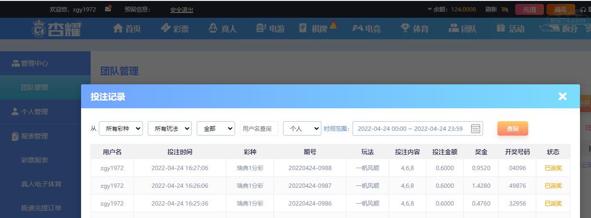
Task: Click the date range field
Action: point(418,128)
